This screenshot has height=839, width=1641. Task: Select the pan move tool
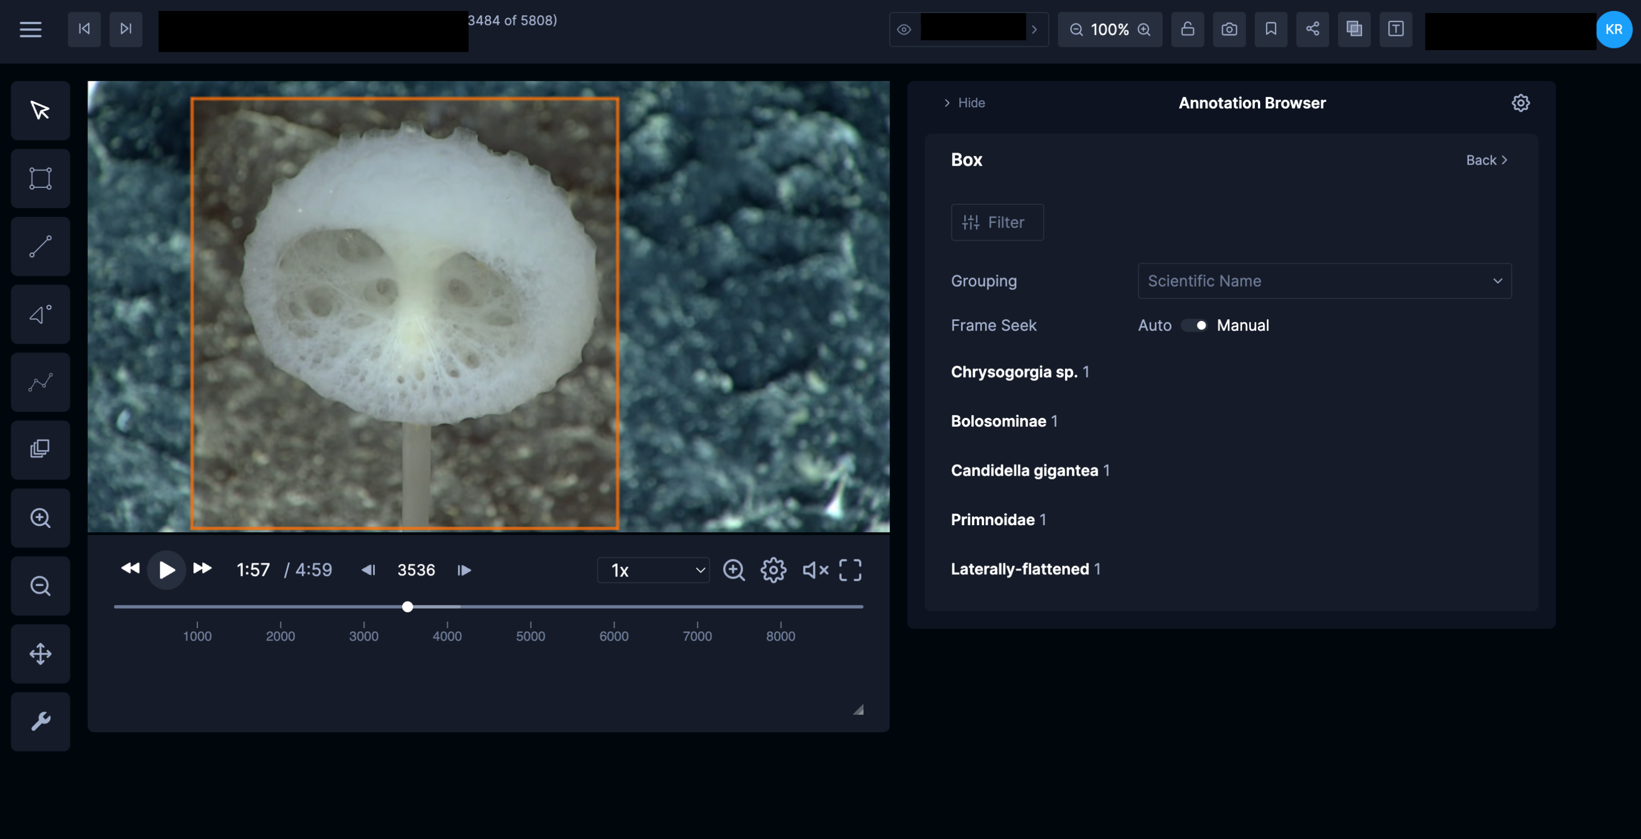coord(40,654)
